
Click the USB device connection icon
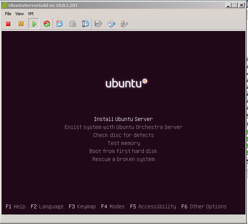(124, 24)
